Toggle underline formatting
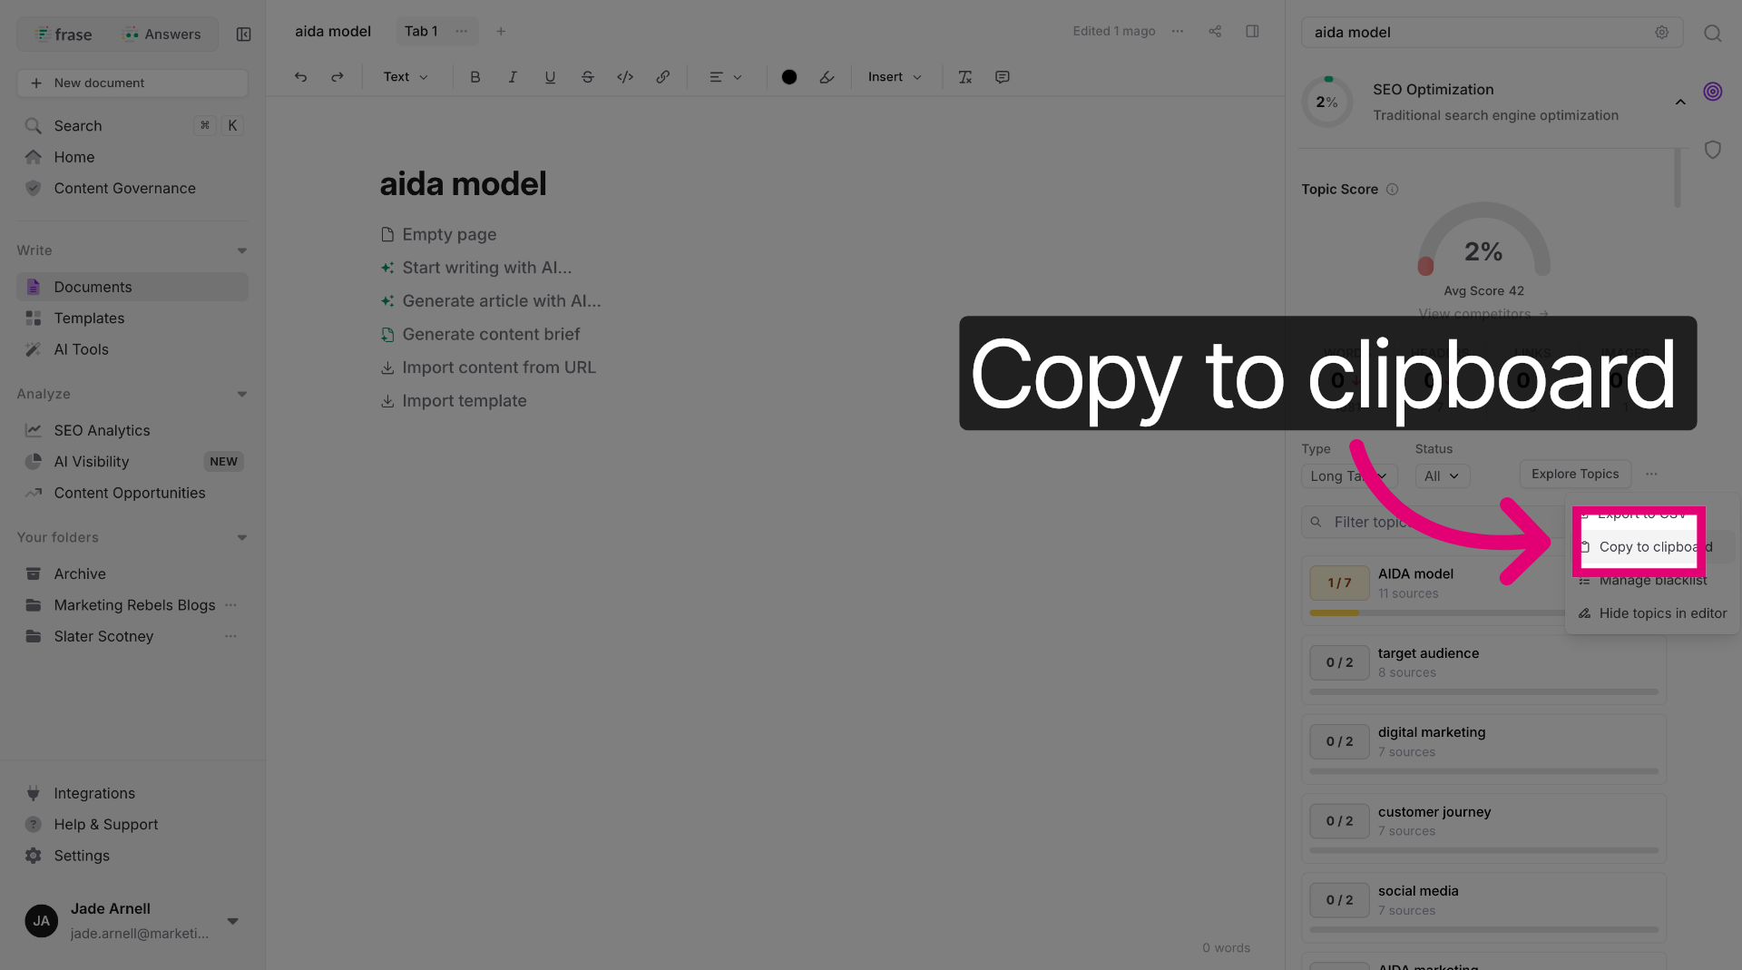 pyautogui.click(x=550, y=77)
